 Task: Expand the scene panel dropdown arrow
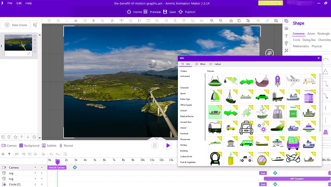pos(39,137)
